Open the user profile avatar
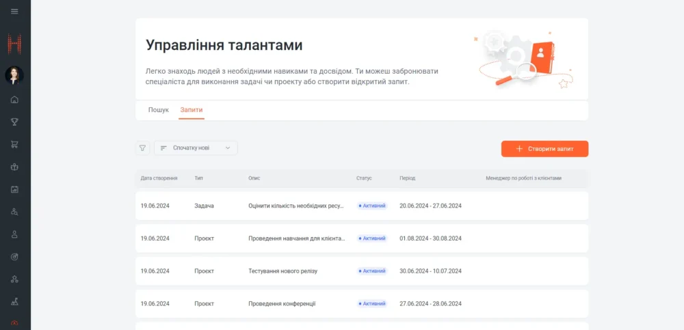 [15, 75]
